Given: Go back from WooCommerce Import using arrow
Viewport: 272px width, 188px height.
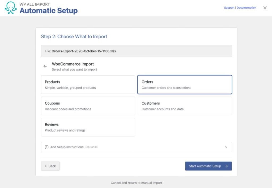Looking at the screenshot, I should pos(45,66).
